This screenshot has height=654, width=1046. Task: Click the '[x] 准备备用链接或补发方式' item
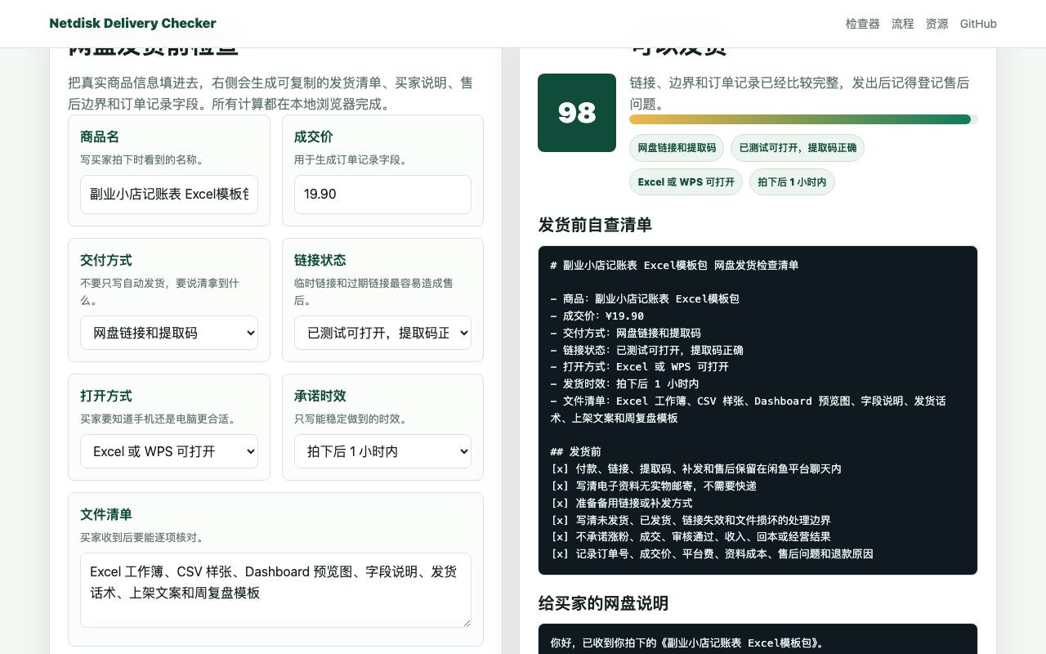(x=621, y=503)
